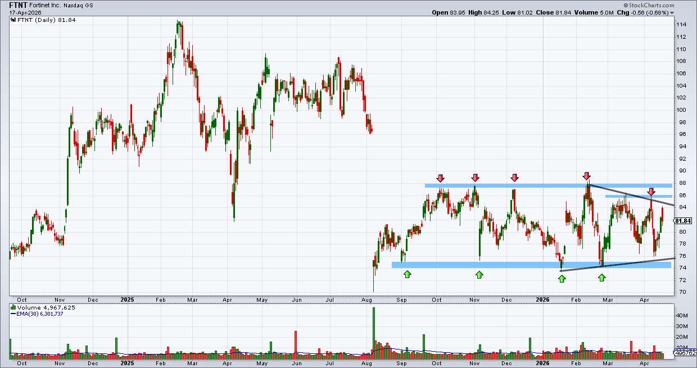This screenshot has height=368, width=697.
Task: Click Sep on the bottom volume date axis
Action: [x=401, y=364]
